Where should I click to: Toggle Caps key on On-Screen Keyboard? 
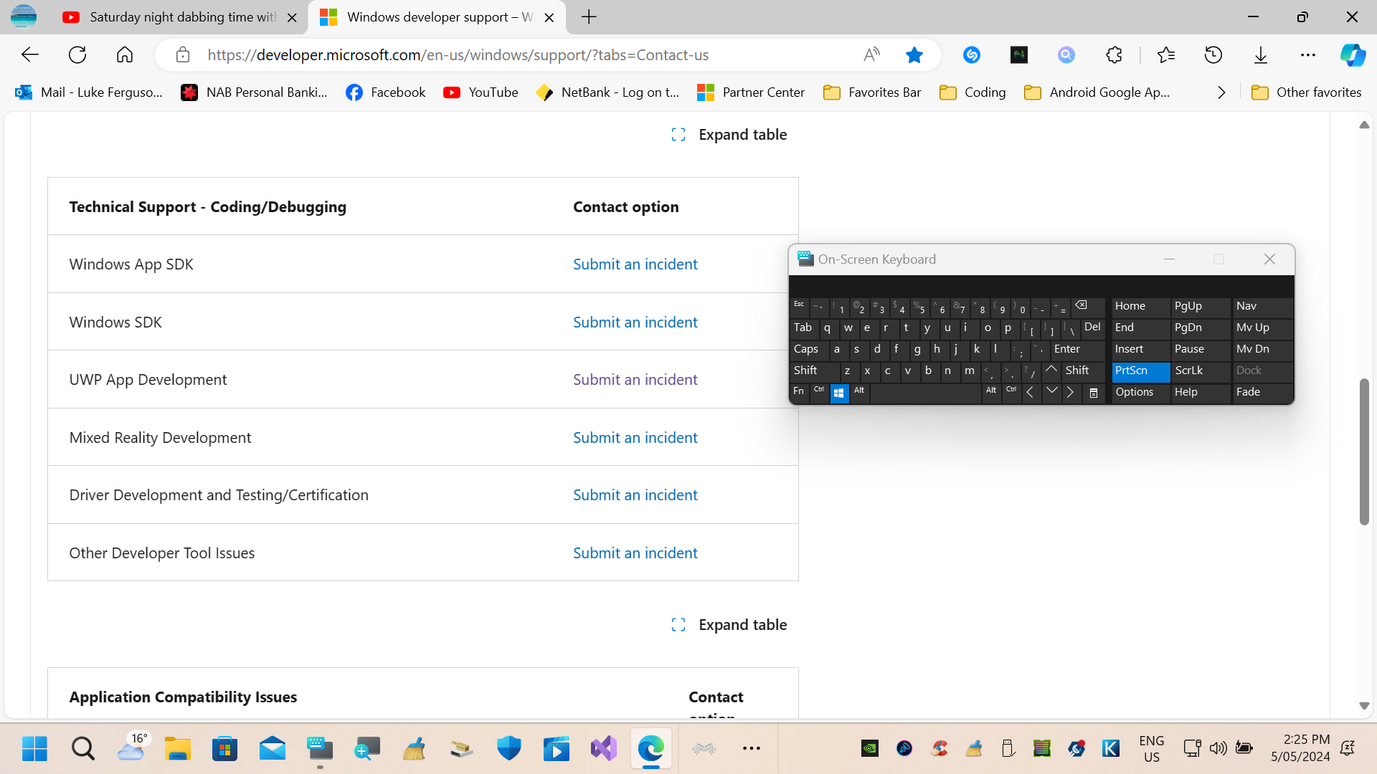pos(808,350)
